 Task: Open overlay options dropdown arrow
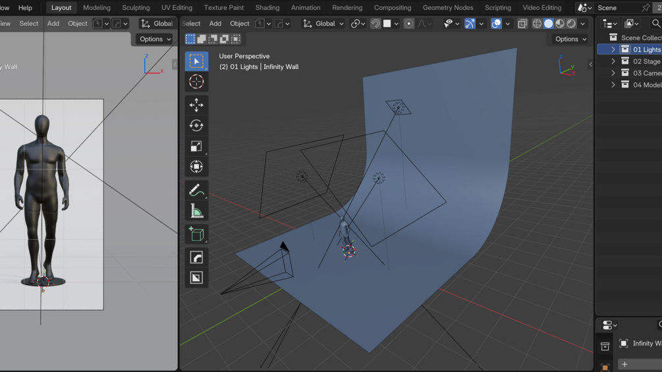[507, 24]
